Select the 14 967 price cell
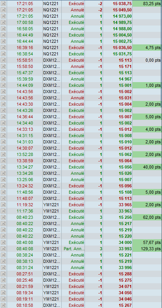Image resolution: width=162 pixels, height=308 pixels. [x=117, y=79]
